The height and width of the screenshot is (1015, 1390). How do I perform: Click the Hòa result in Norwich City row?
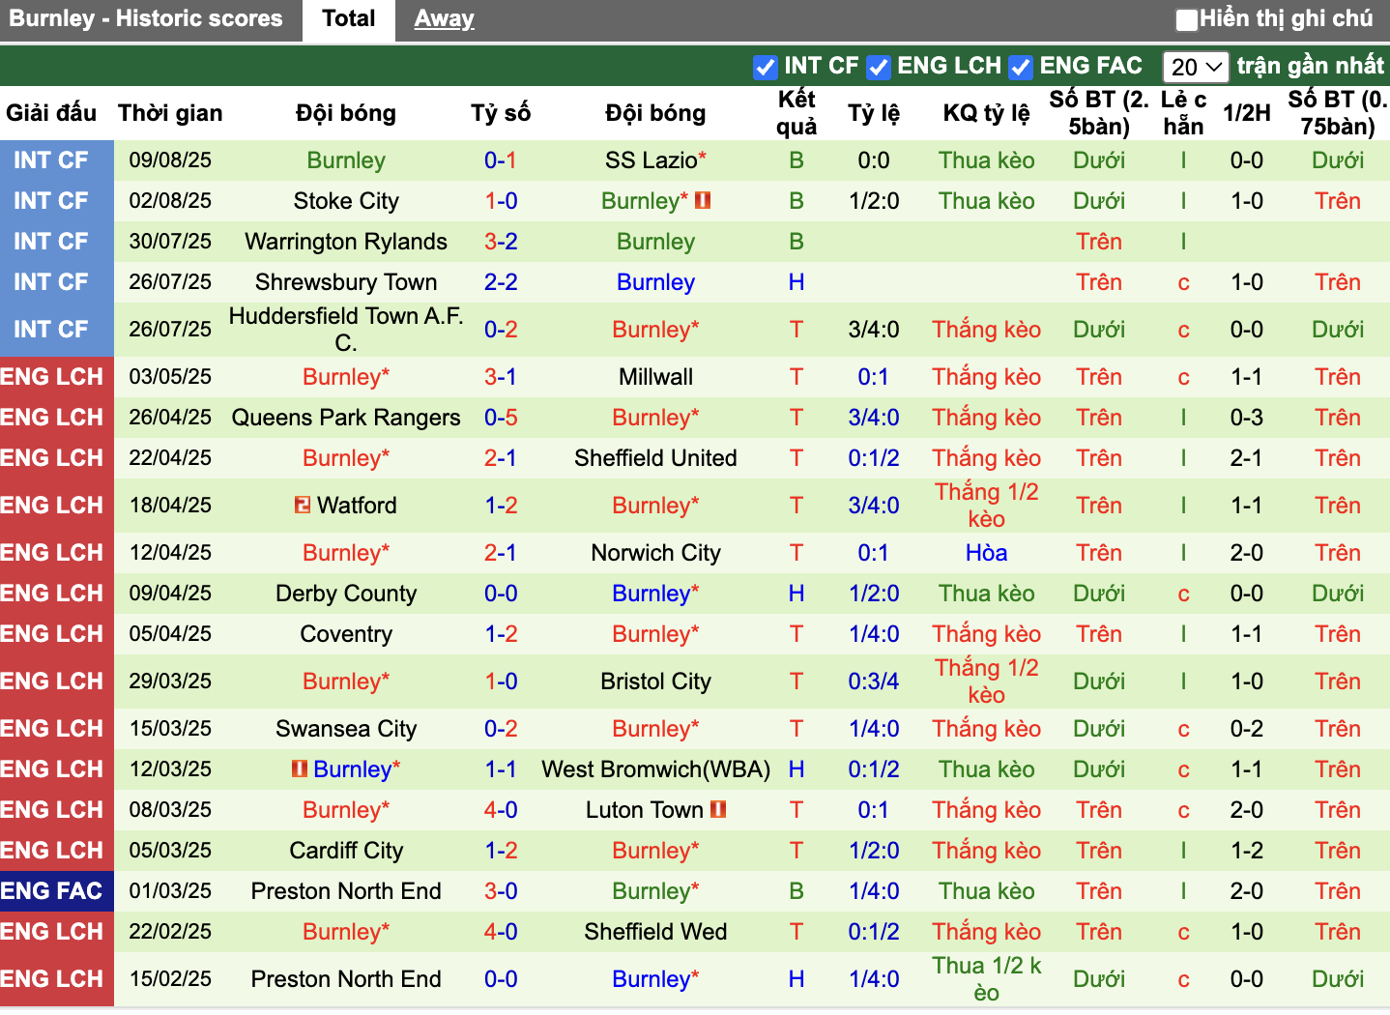click(x=986, y=553)
